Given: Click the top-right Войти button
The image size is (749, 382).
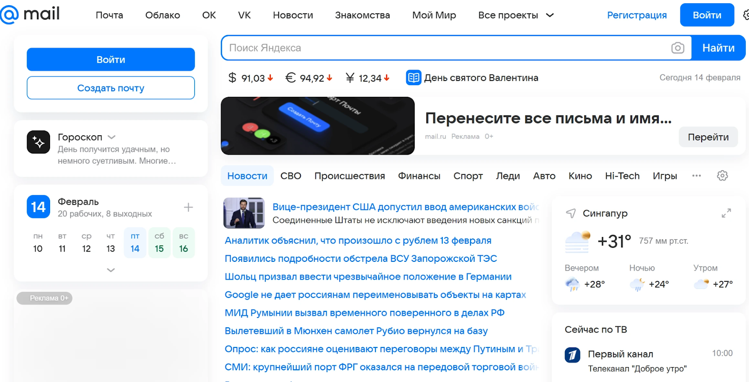Looking at the screenshot, I should pos(707,15).
